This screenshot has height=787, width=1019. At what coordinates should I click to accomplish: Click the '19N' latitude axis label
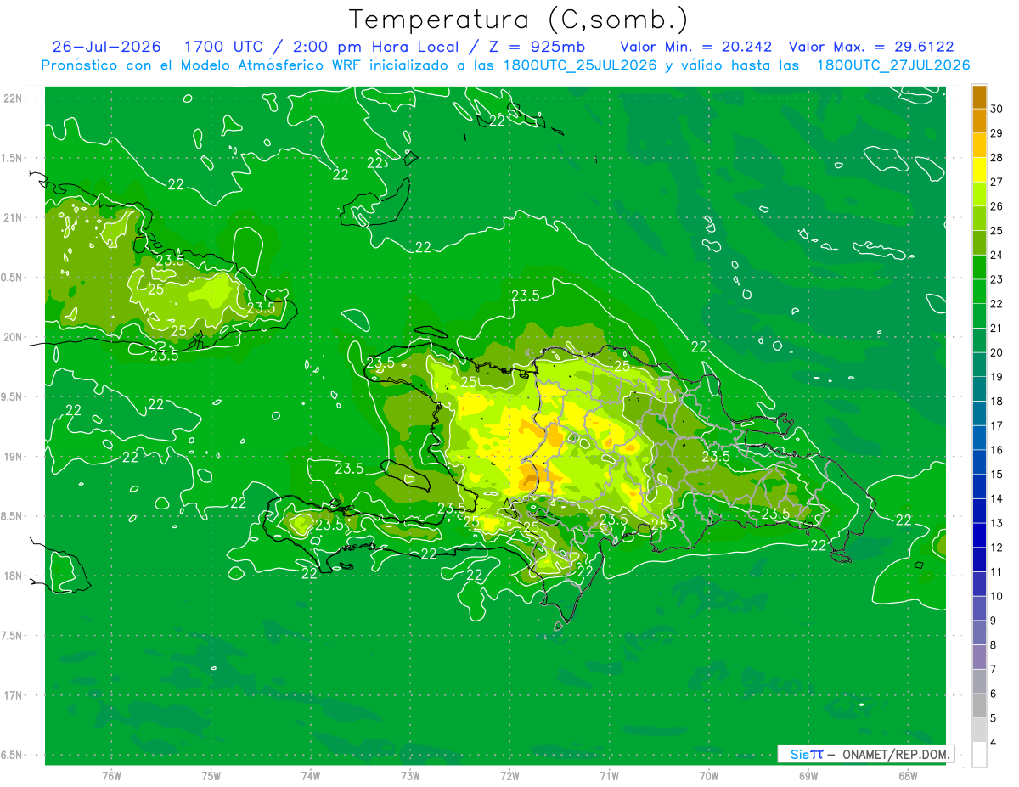[14, 457]
